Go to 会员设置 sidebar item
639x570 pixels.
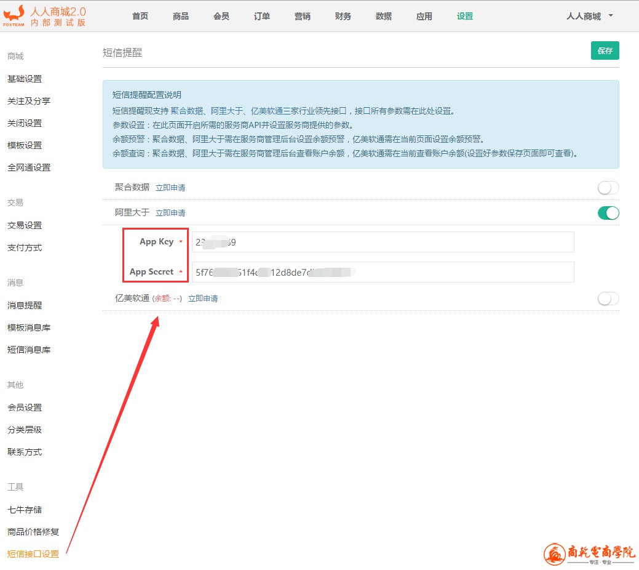pyautogui.click(x=25, y=407)
